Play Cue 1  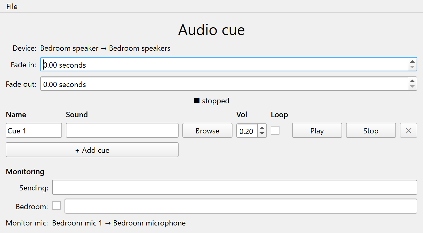pos(317,131)
